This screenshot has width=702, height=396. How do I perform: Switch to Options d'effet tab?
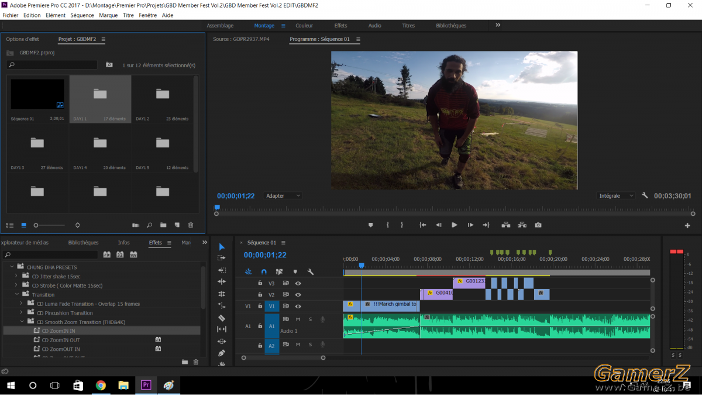[23, 39]
